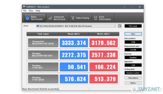Click the Start position 0 MB field
Viewport: 163px width, 94px height.
(x=133, y=42)
